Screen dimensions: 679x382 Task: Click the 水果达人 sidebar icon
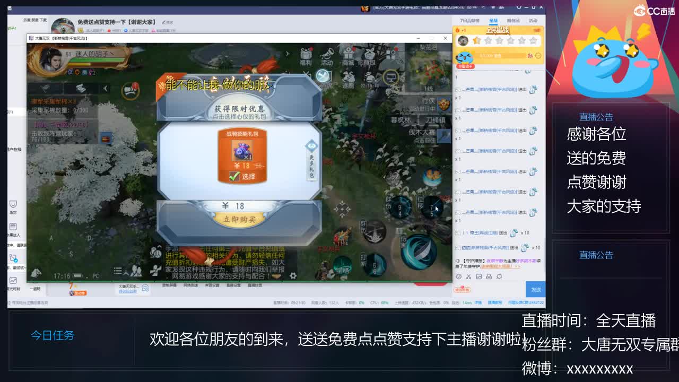13,230
